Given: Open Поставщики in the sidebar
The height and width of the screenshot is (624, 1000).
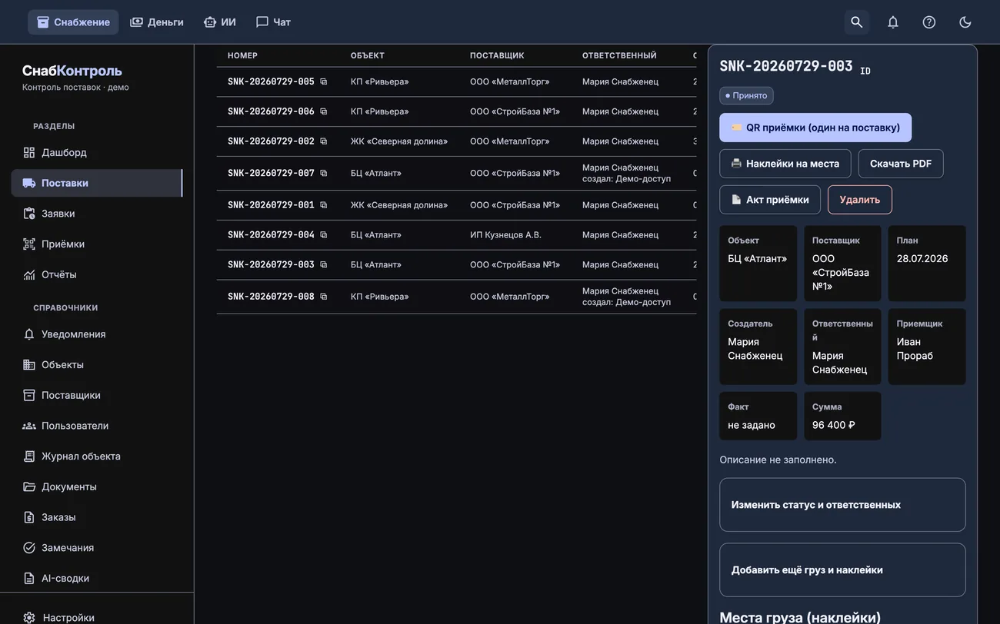Looking at the screenshot, I should 96,395.
